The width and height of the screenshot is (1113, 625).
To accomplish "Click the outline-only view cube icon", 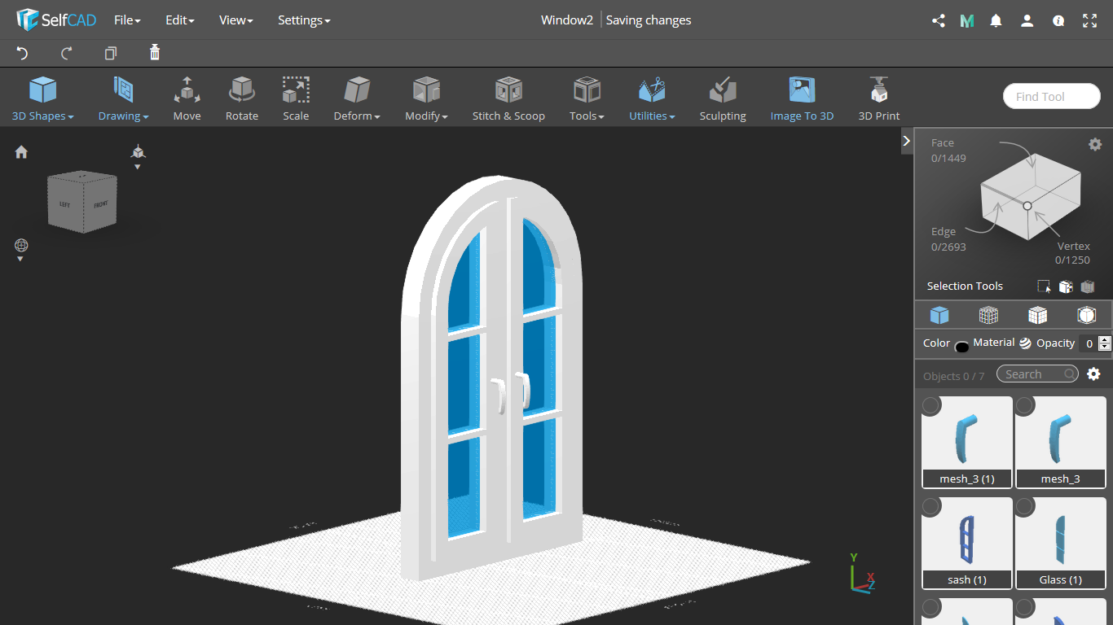I will (1086, 315).
